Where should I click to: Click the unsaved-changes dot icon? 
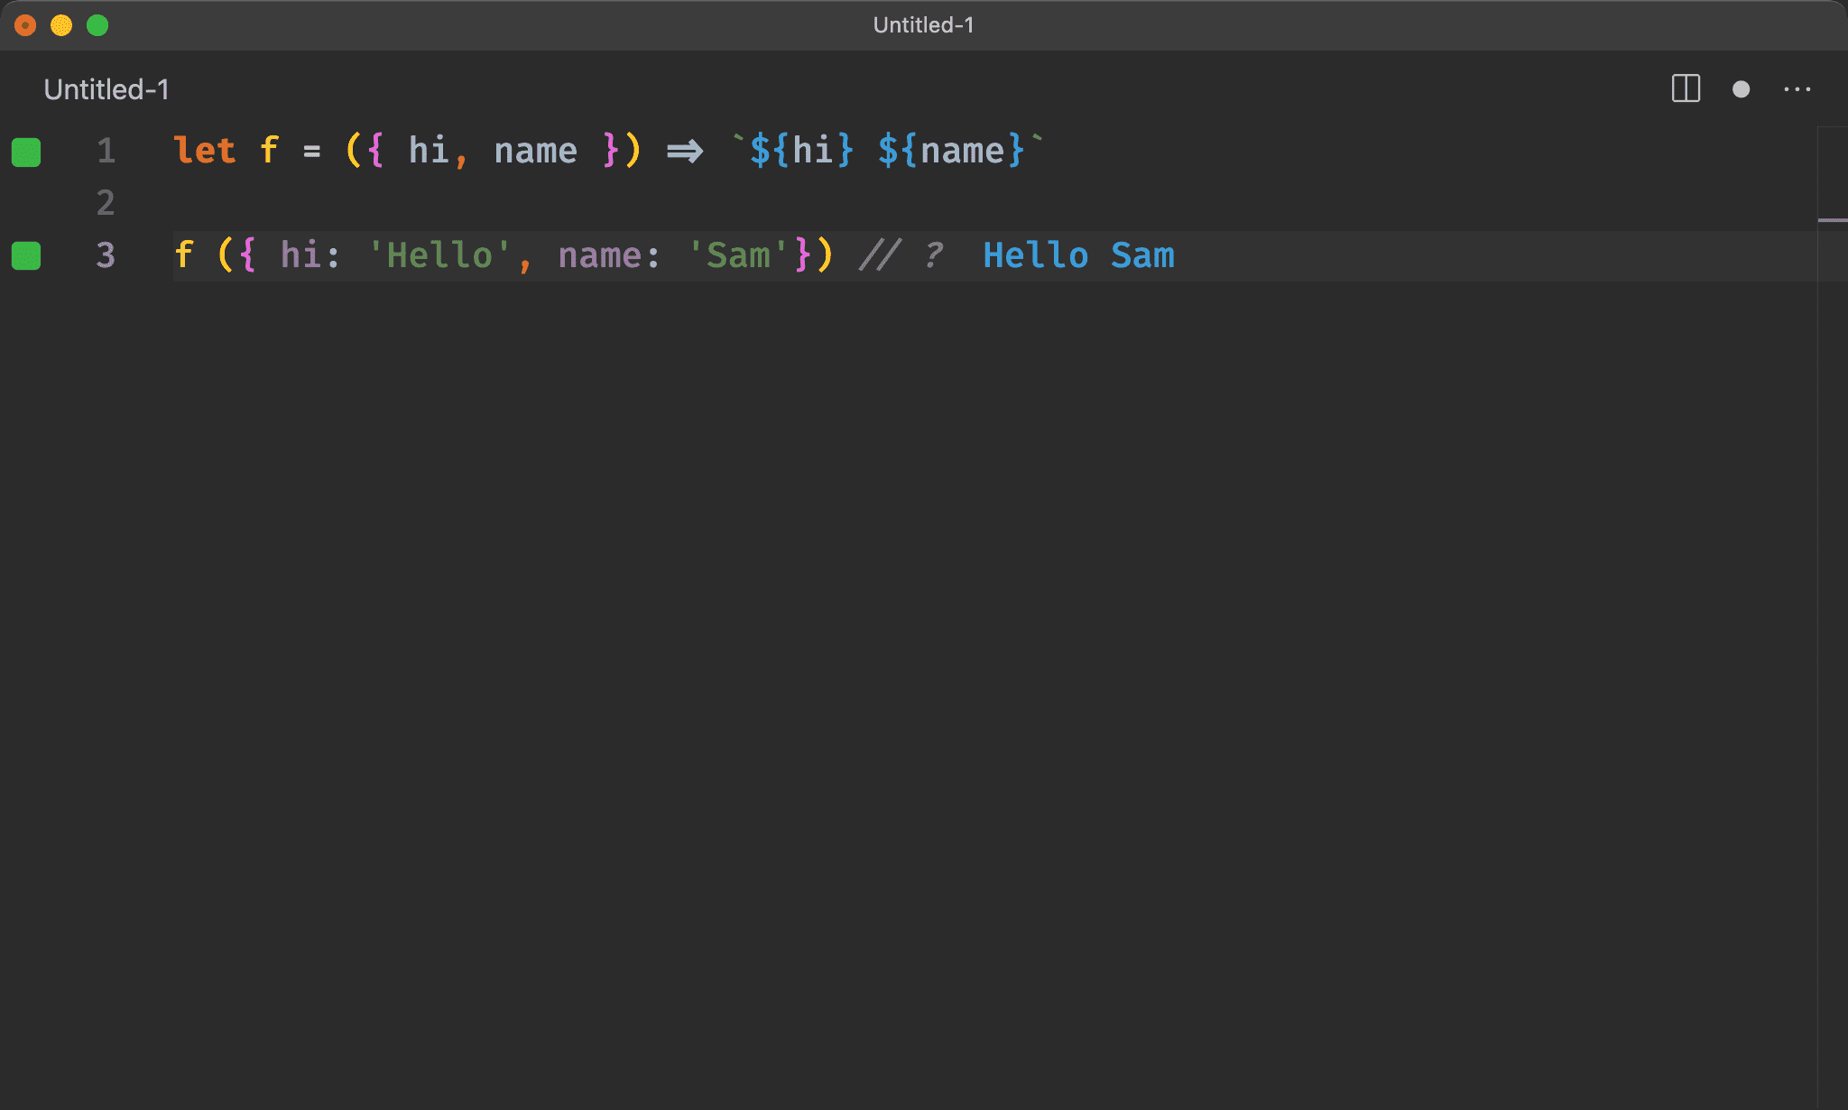coord(1741,89)
